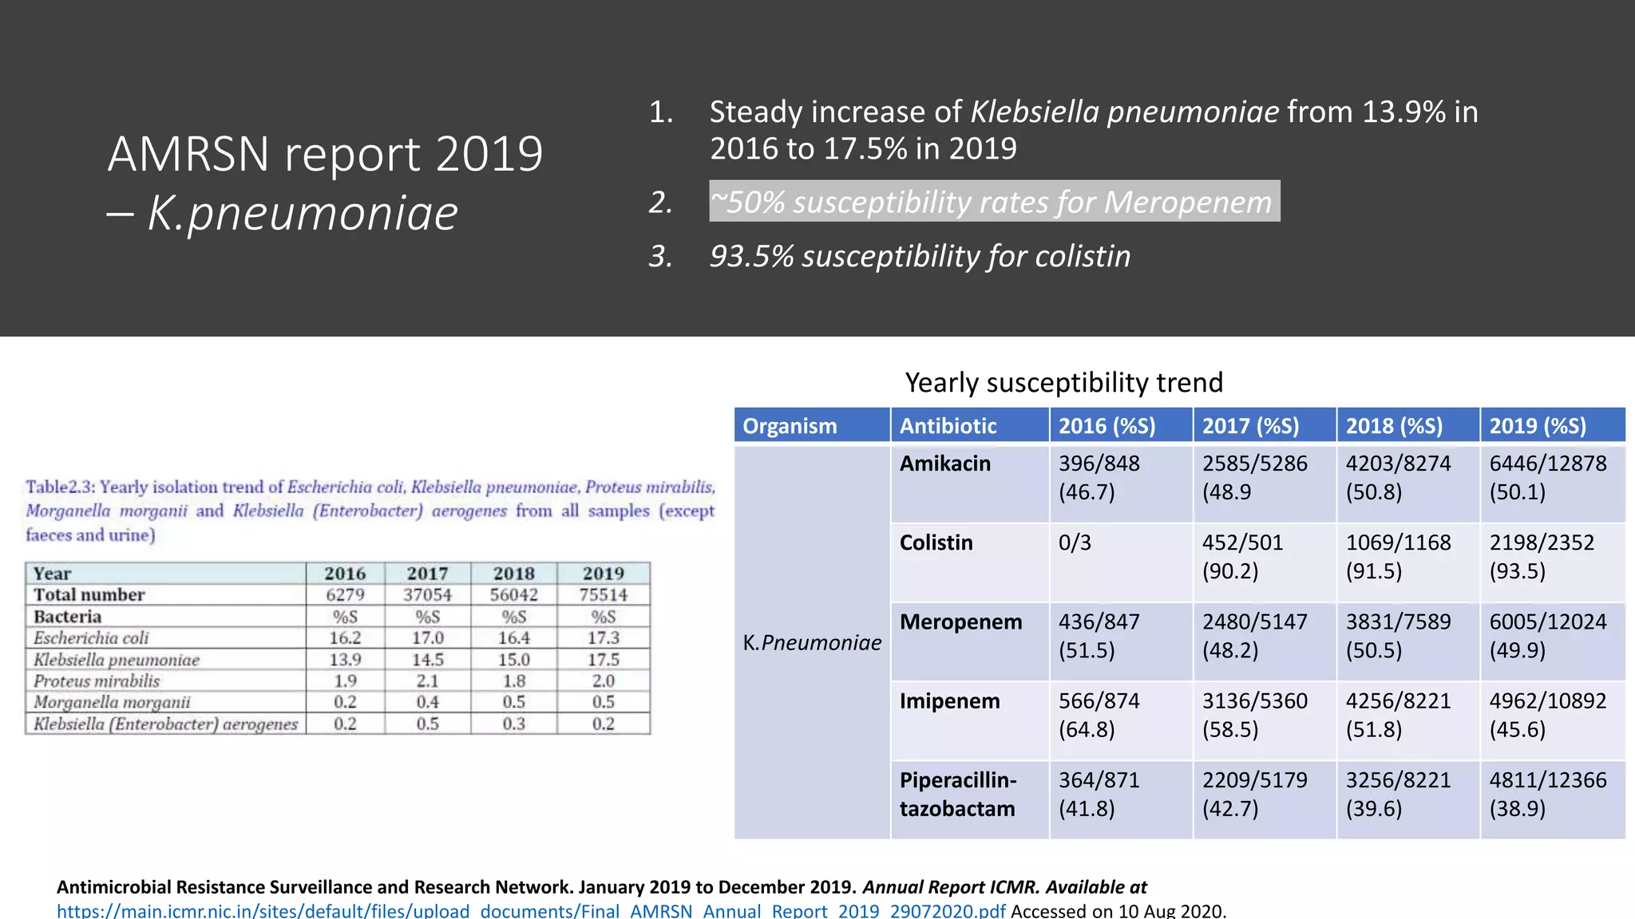1635x919 pixels.
Task: Select the 2016 (%S) column header
Action: tap(1121, 425)
